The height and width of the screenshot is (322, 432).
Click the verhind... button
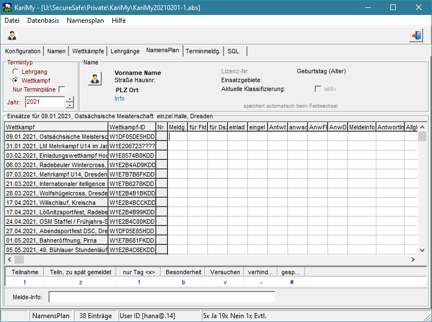(260, 272)
